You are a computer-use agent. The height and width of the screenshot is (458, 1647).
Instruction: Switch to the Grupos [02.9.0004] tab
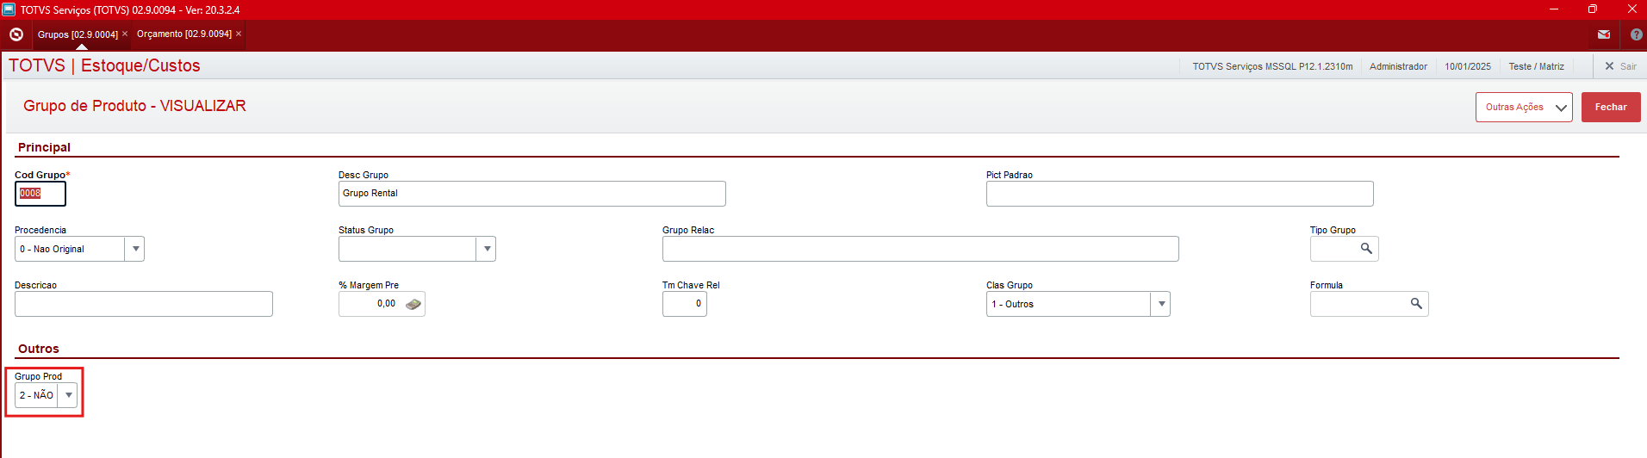(x=78, y=34)
